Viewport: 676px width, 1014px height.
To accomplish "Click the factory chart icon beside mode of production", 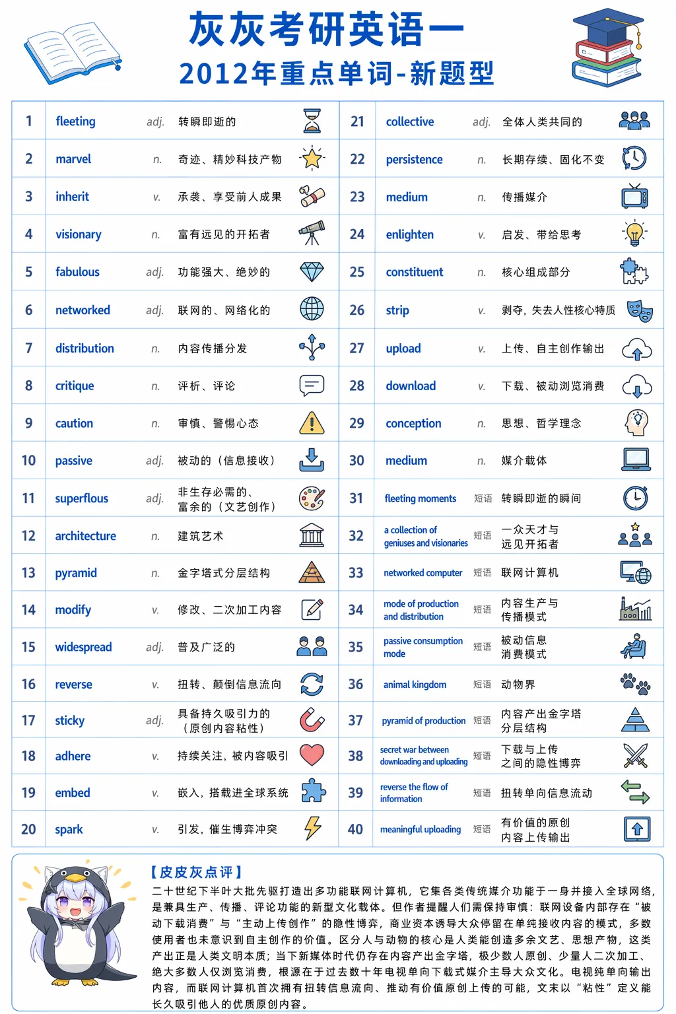I will (636, 609).
